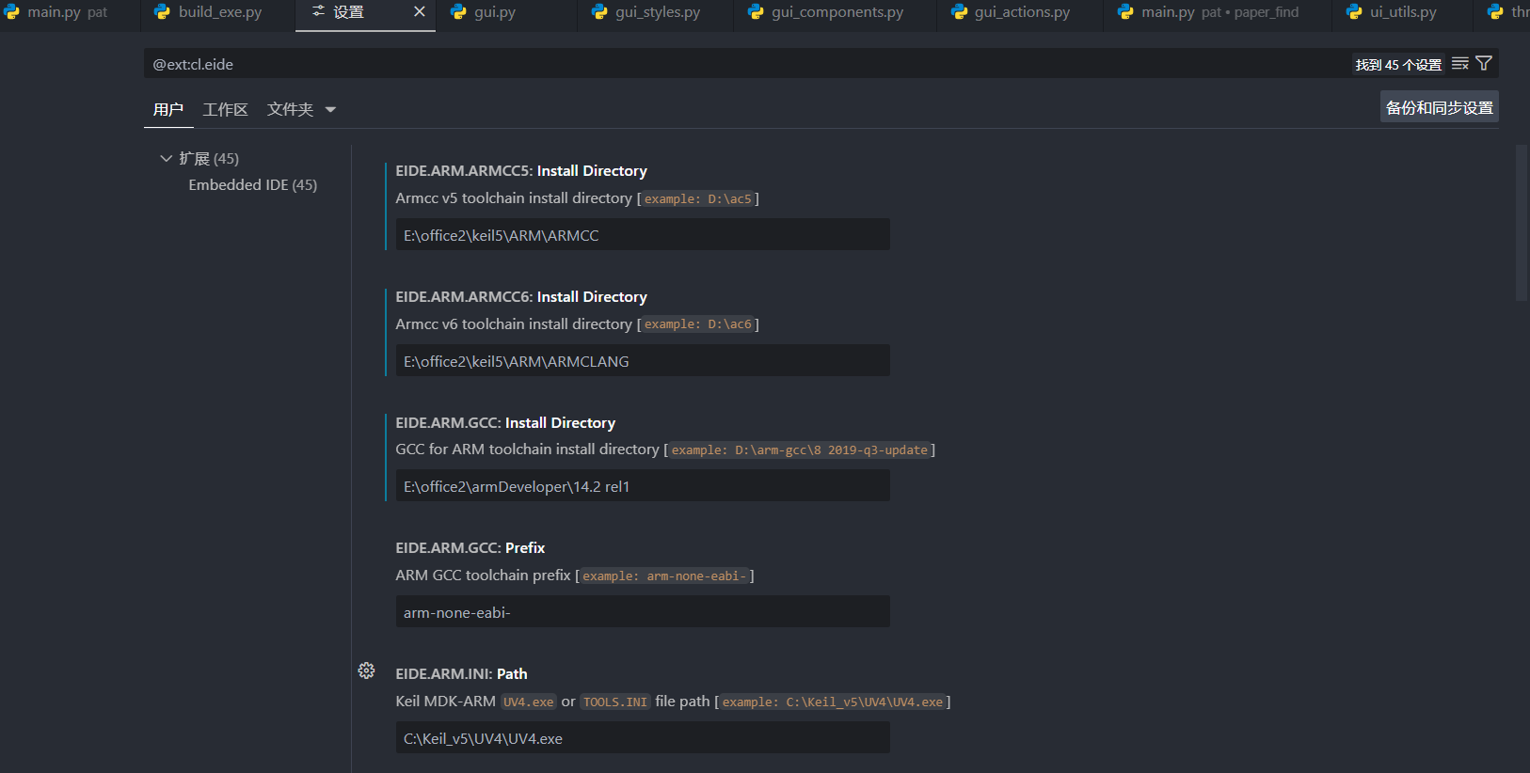Click EIDE.ARM.INI Path heading
The width and height of the screenshot is (1530, 773).
(461, 673)
